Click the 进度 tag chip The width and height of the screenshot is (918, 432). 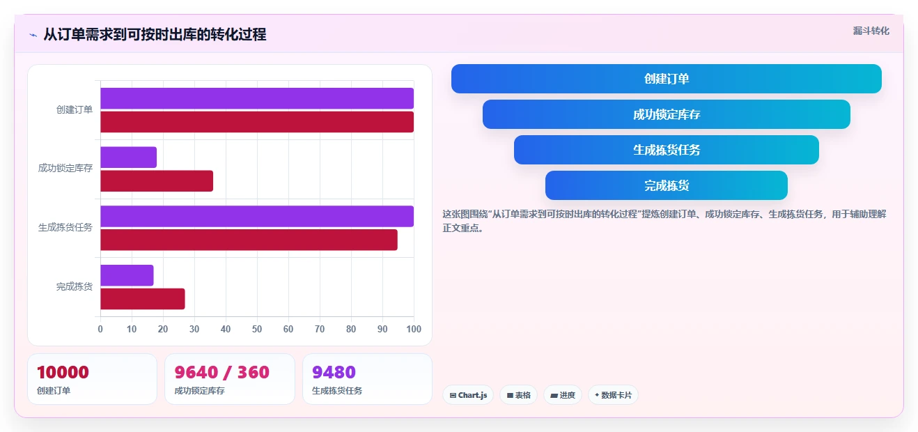pos(563,395)
